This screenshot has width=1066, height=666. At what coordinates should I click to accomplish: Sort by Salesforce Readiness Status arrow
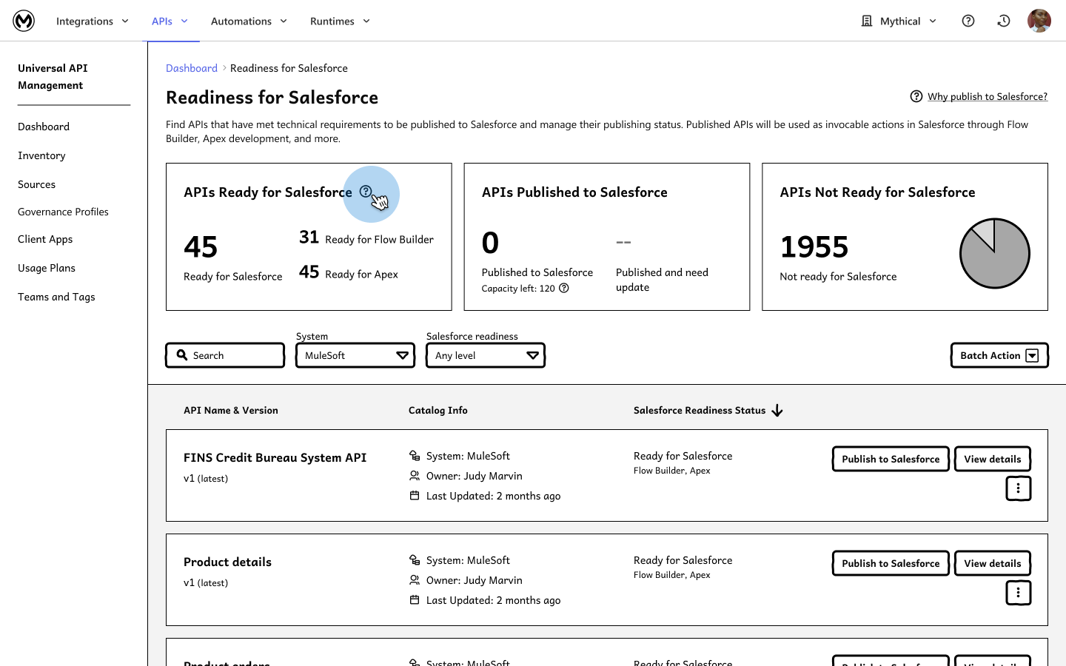(x=777, y=411)
